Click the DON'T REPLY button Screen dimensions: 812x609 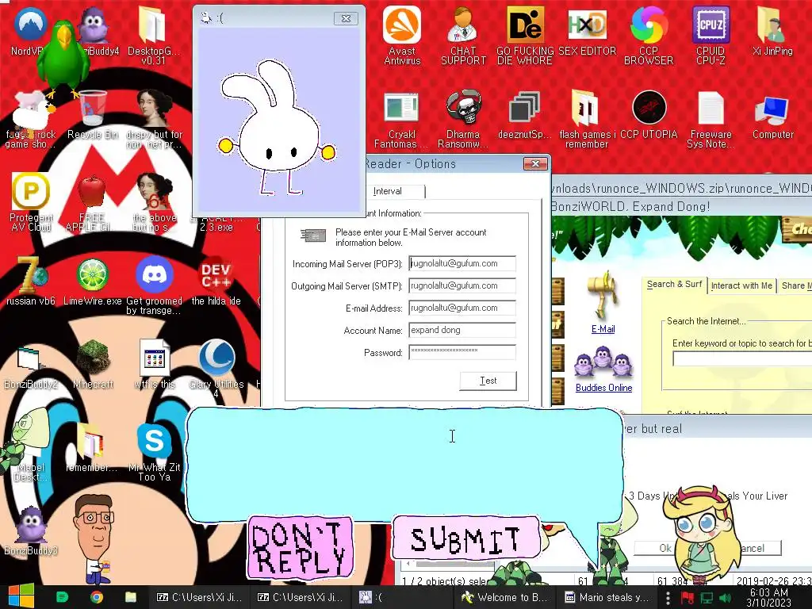299,547
